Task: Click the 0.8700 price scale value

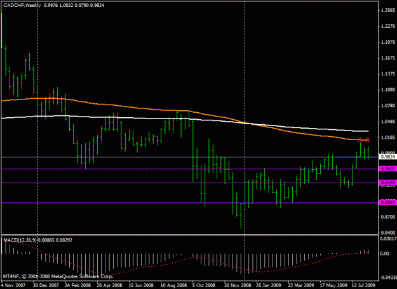Action: coord(387,217)
